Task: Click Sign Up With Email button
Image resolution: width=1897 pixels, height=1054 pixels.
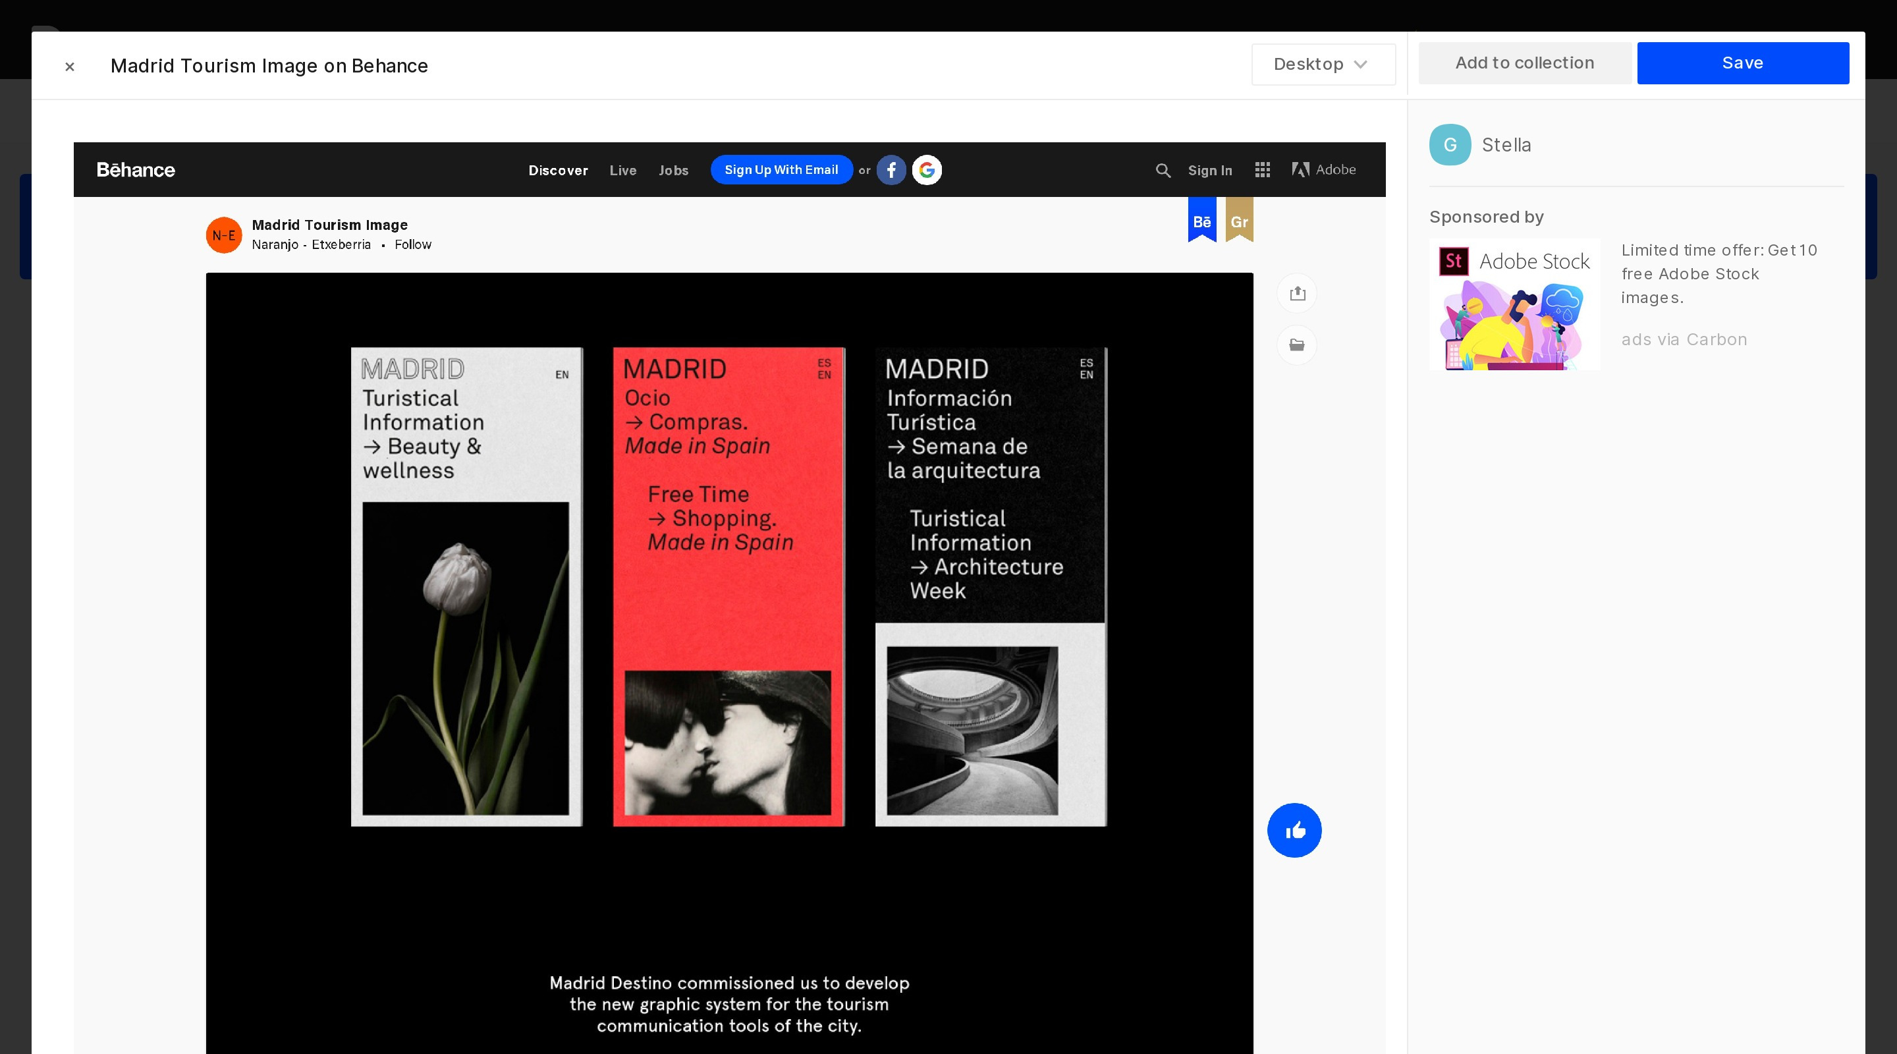Action: (x=781, y=170)
